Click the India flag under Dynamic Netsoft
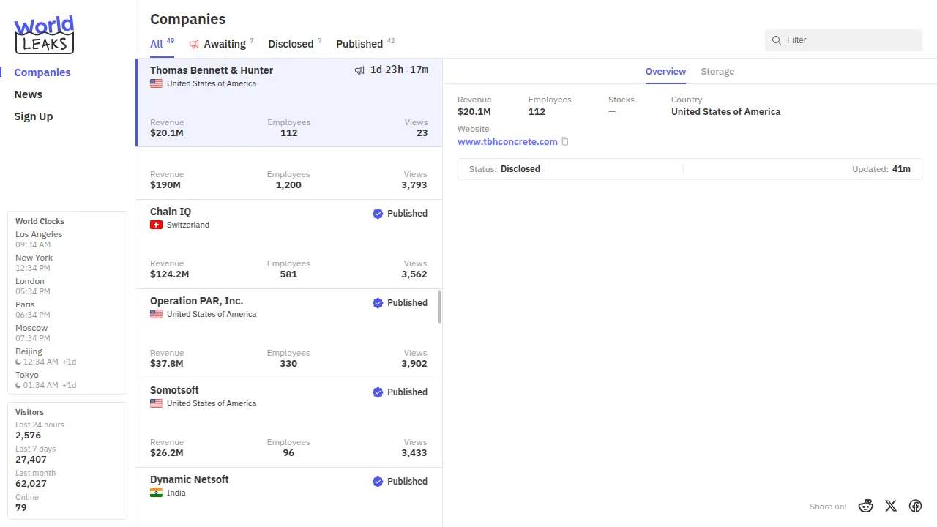The image size is (937, 527). pos(156,493)
